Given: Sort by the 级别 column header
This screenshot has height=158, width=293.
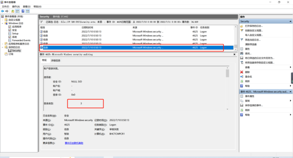Looking at the screenshot, I should pyautogui.click(x=42, y=27).
